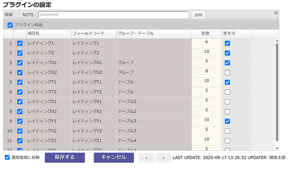The height and width of the screenshot is (169, 307).
Task: Edit star count cell for レイティングT1
Action: click(x=206, y=82)
